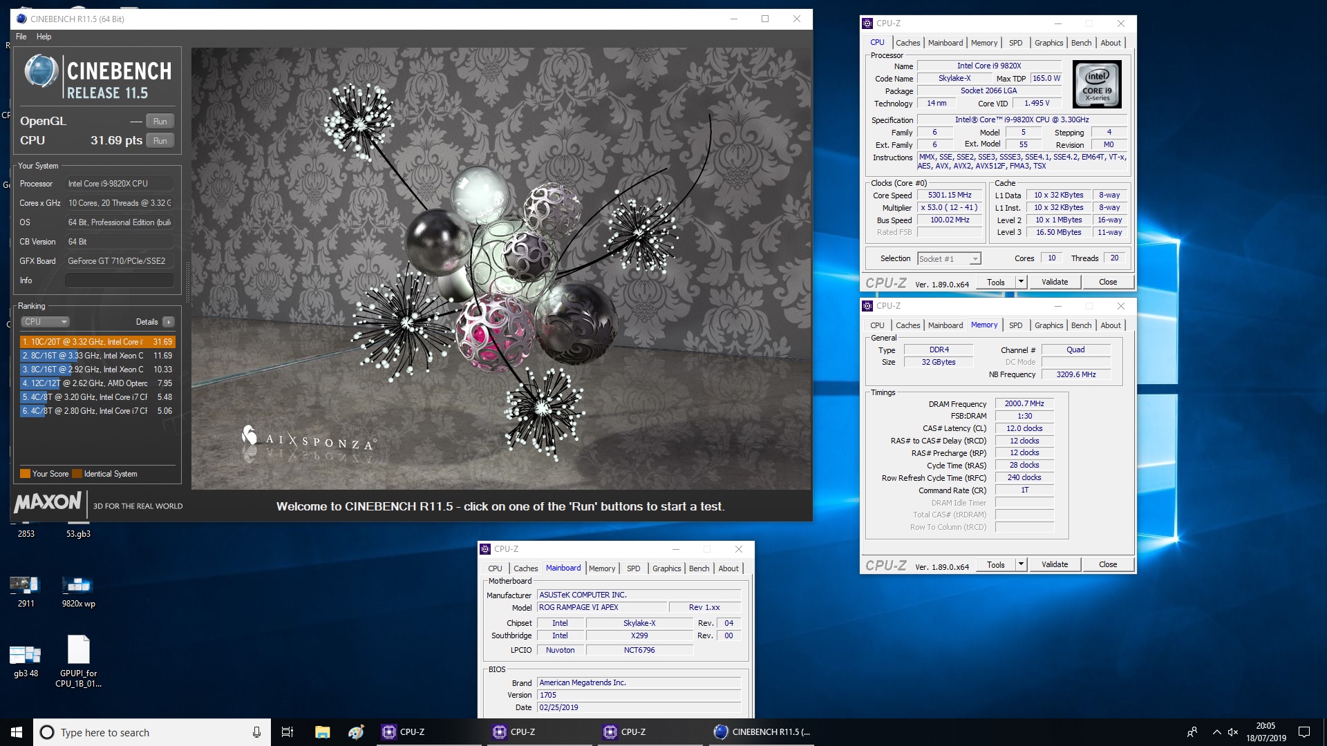The height and width of the screenshot is (746, 1327).
Task: Open the 2911 desktop icon
Action: (26, 591)
